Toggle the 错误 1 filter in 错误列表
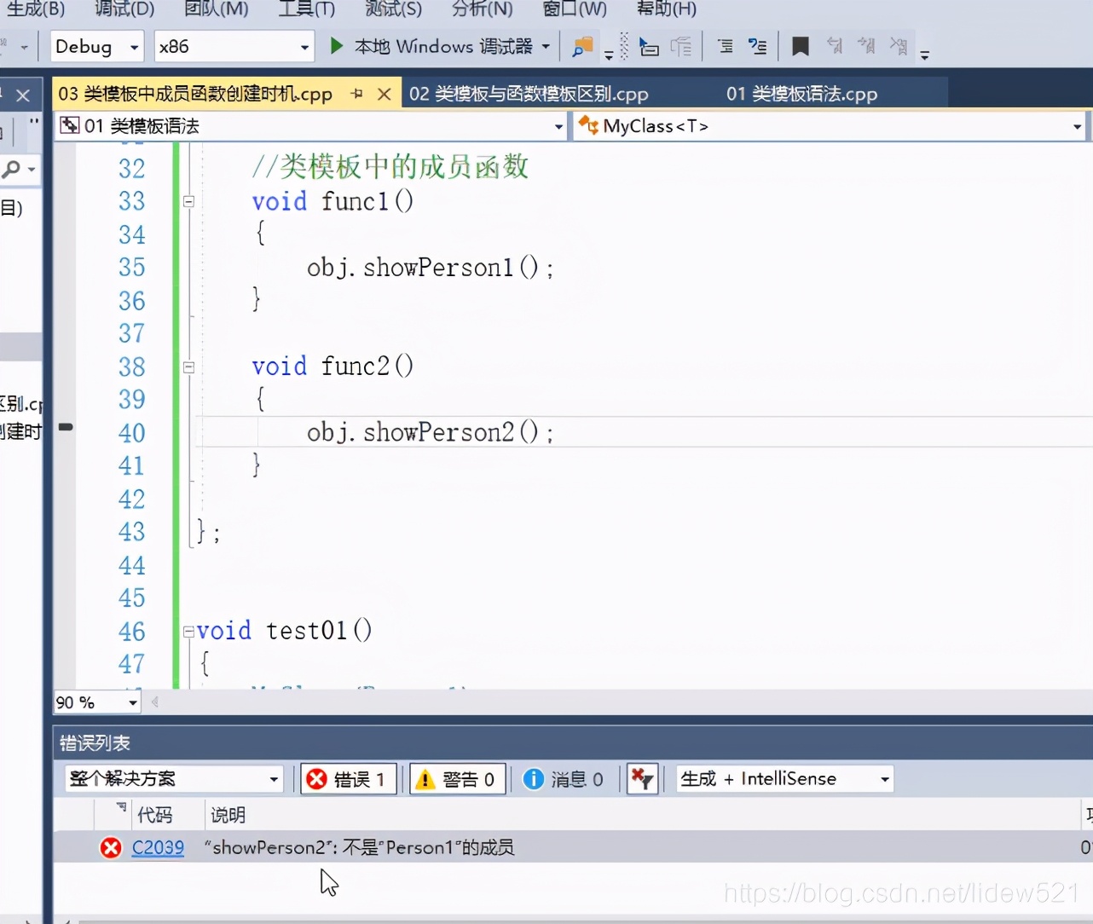 347,778
